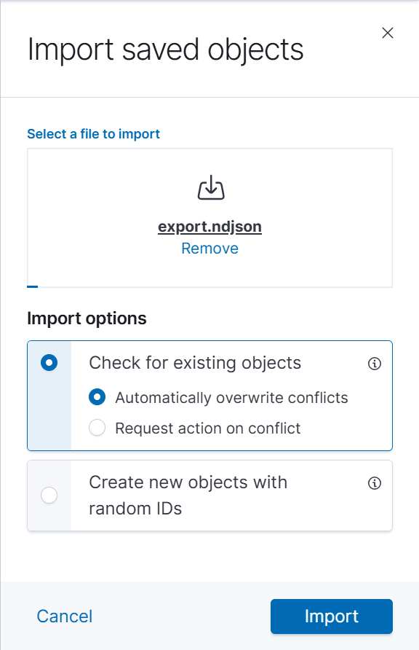Open info tooltip for Check for existing objects
The width and height of the screenshot is (419, 650).
tap(375, 364)
